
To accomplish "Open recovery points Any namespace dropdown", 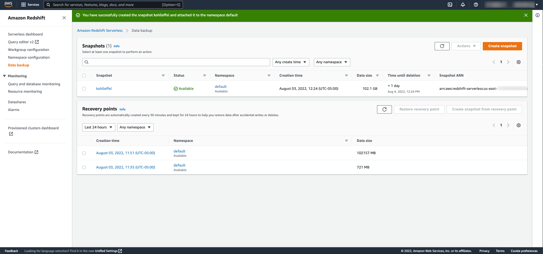I will click(135, 127).
